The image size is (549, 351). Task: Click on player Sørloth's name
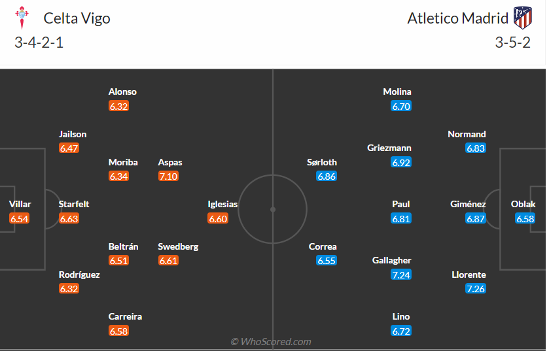[322, 162]
